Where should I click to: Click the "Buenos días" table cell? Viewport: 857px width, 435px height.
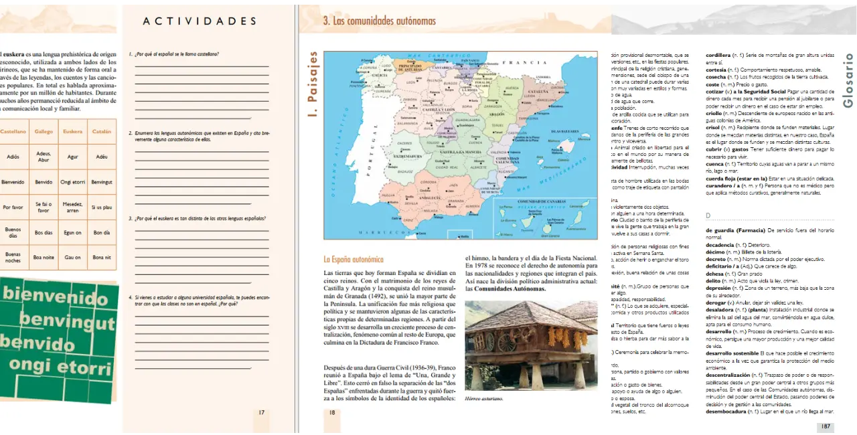tap(13, 232)
